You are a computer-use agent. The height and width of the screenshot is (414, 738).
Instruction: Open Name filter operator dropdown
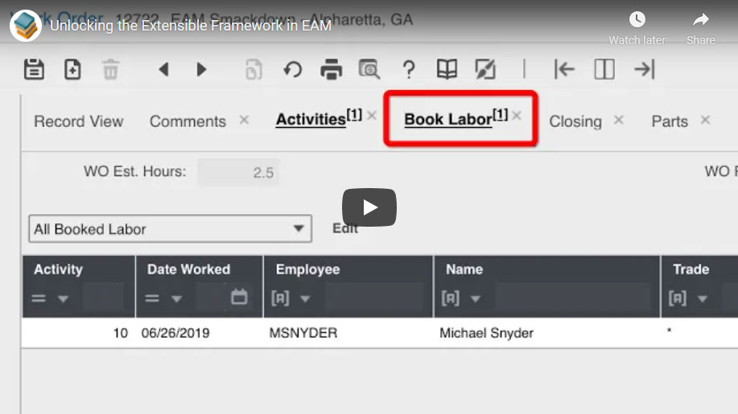pos(476,298)
